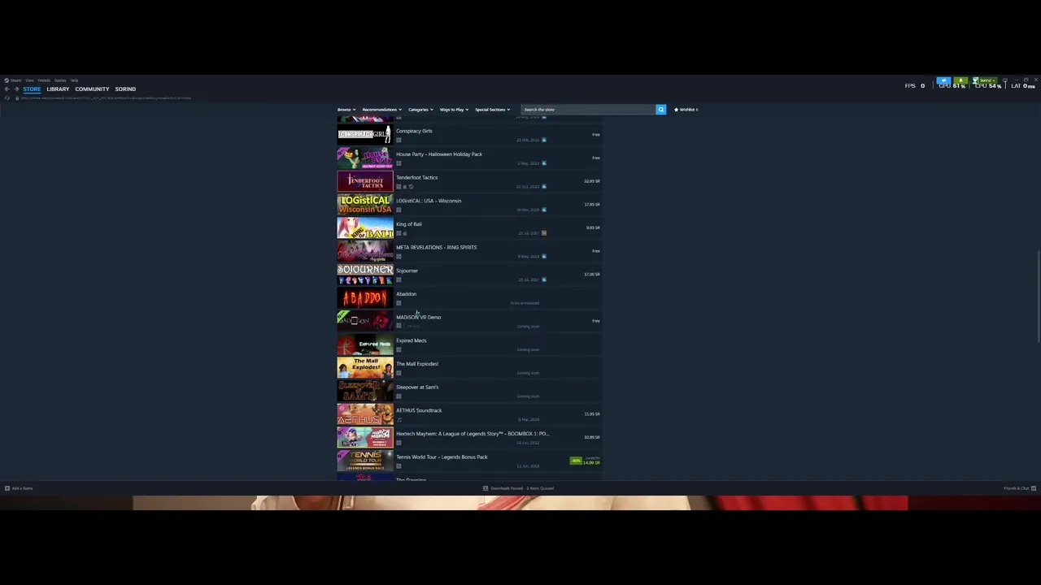Click King of Bali review score icon
Viewport: 1041px width, 585px height.
click(x=543, y=233)
